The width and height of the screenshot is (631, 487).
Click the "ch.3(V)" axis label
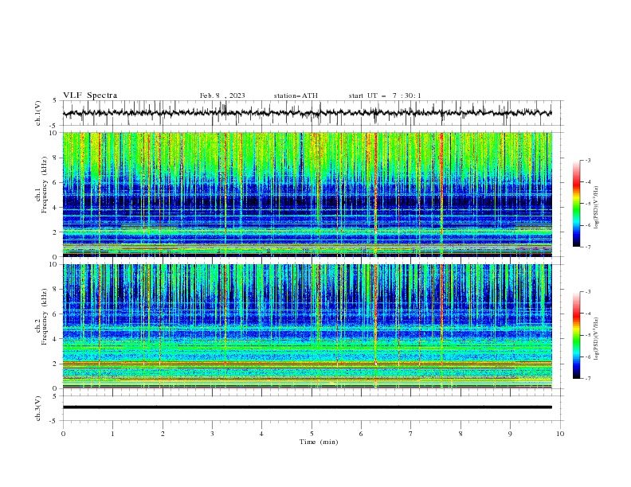coord(38,408)
